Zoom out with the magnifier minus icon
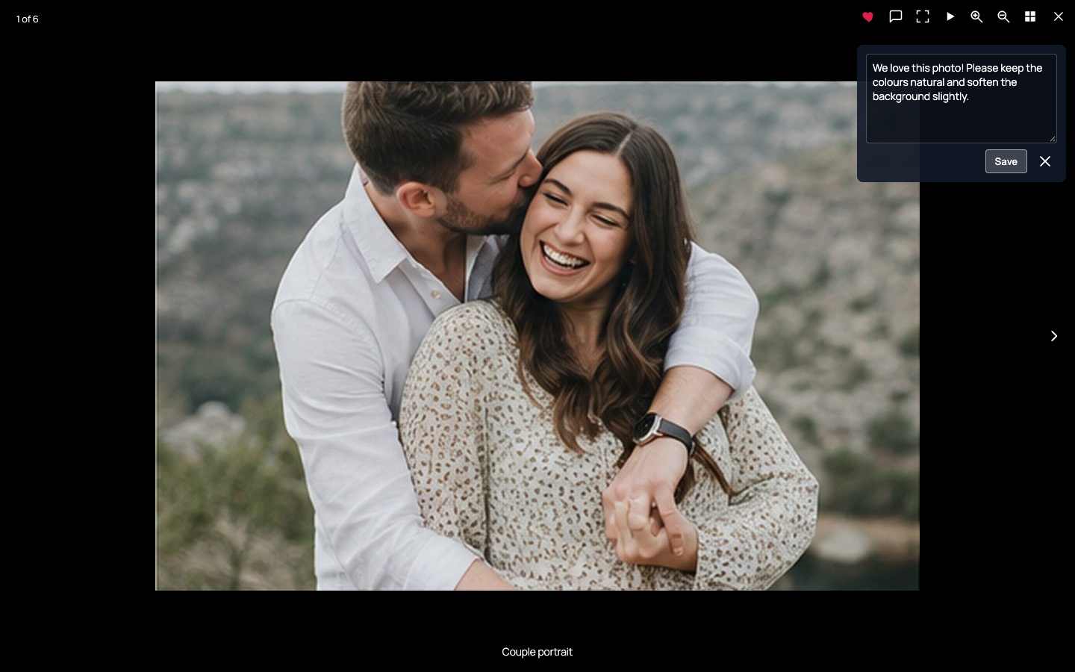Viewport: 1075px width, 672px height. point(1003,16)
